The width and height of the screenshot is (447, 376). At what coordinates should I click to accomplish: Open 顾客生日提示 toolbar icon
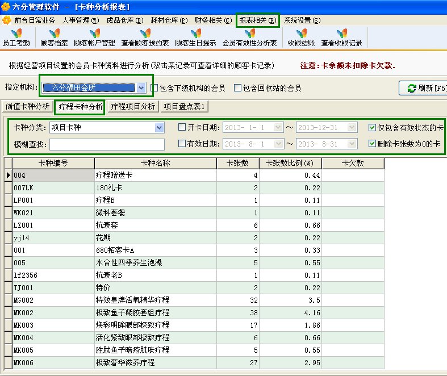(x=195, y=37)
